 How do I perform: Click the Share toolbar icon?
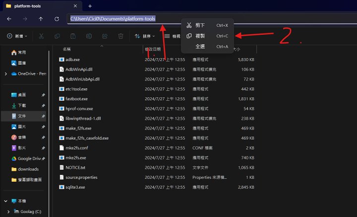105,36
